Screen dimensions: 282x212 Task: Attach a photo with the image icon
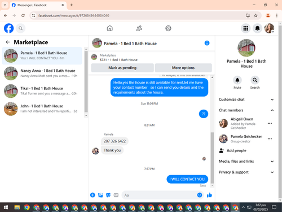coord(100,195)
